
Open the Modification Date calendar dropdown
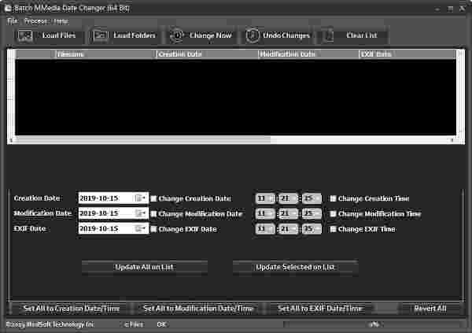[x=140, y=213]
